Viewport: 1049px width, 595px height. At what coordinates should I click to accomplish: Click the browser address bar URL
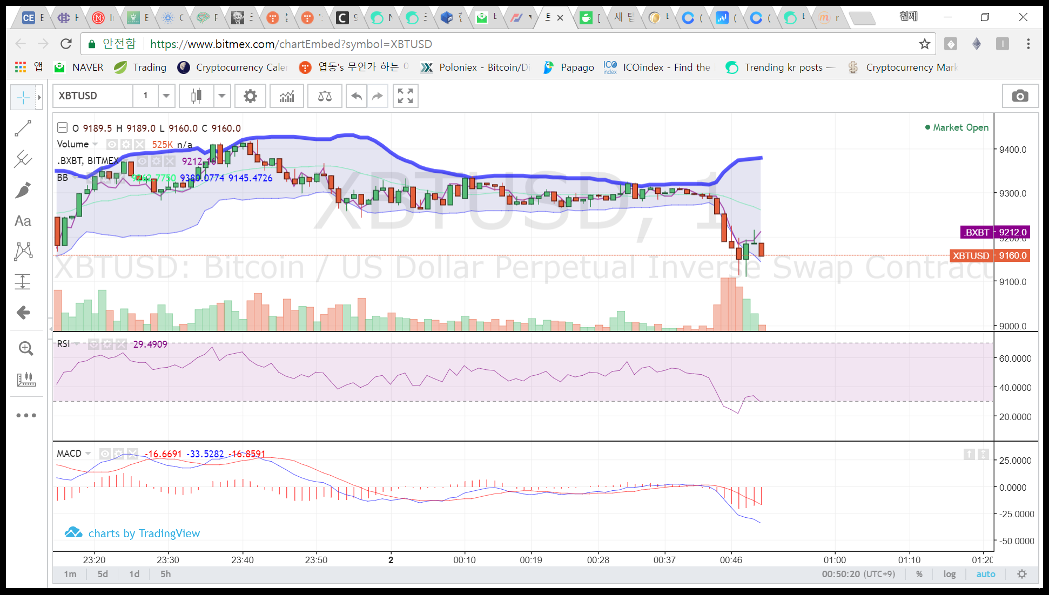point(291,44)
